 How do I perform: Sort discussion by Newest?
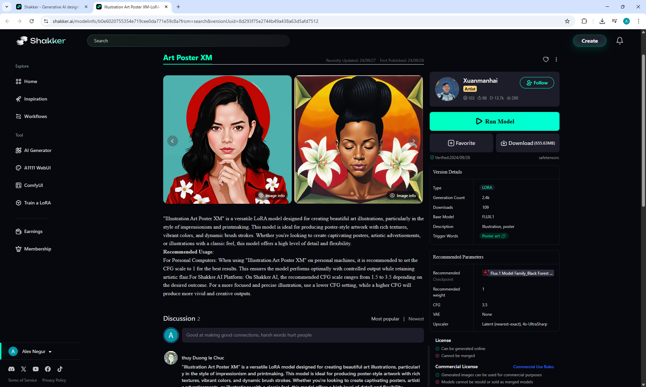click(416, 319)
